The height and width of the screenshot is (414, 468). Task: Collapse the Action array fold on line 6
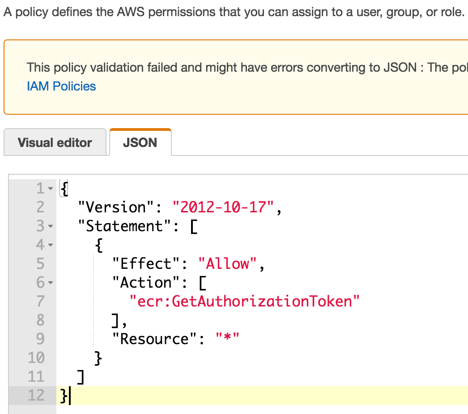(51, 282)
